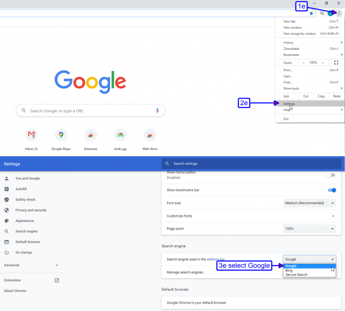Select New window menu item

(x=310, y=27)
